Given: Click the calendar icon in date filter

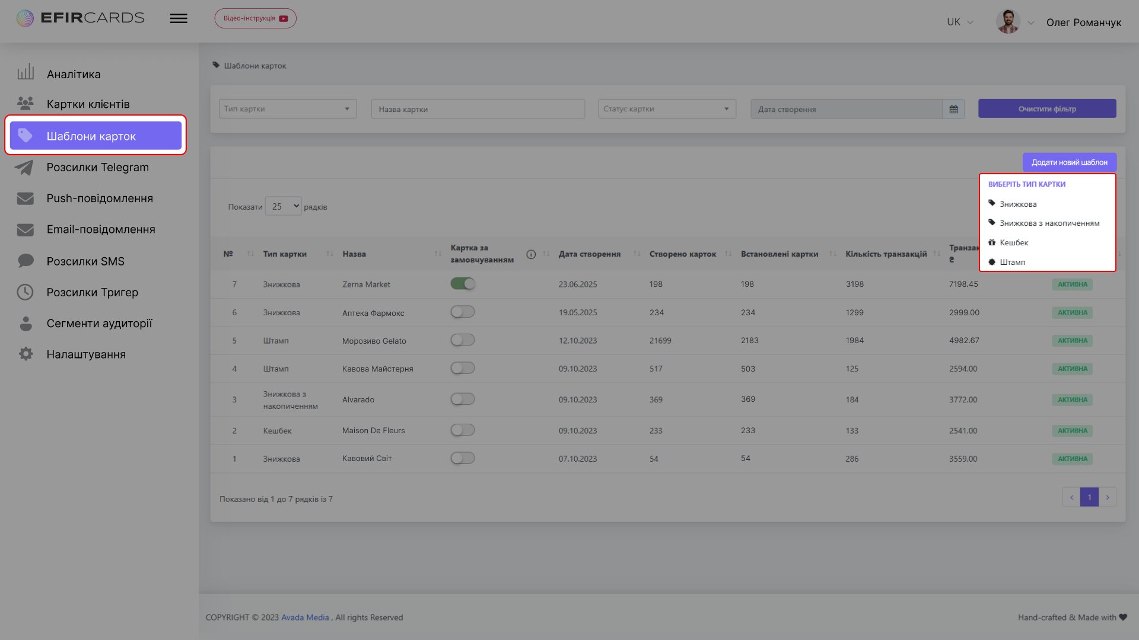Looking at the screenshot, I should click(x=953, y=109).
